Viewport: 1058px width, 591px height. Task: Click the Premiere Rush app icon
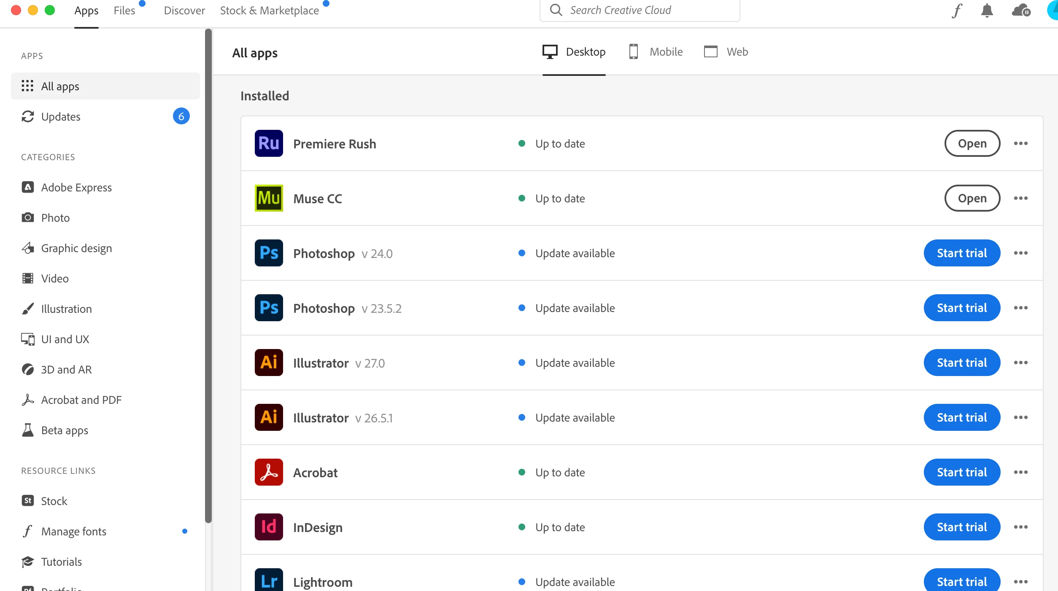pyautogui.click(x=269, y=143)
